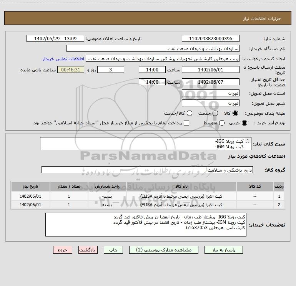Click the delivery province تهران field
The height and width of the screenshot is (286, 296).
coord(211,93)
